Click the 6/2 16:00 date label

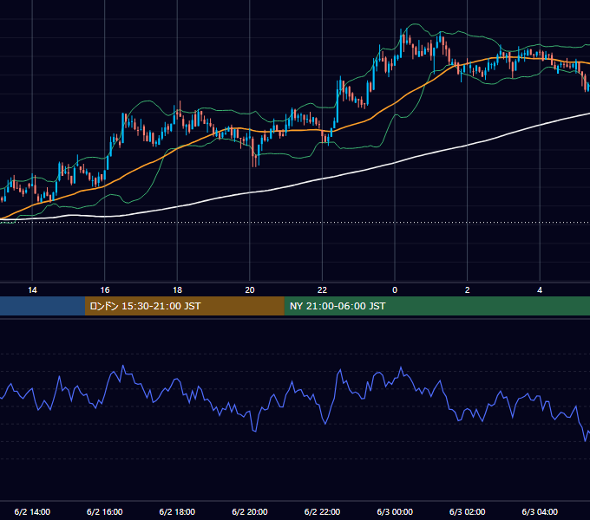click(x=105, y=511)
